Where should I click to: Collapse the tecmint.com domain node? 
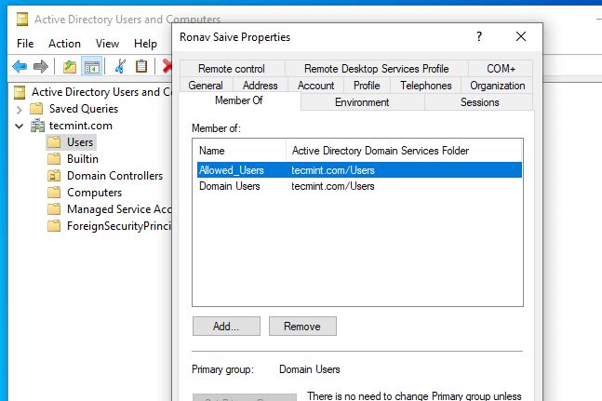(x=20, y=126)
